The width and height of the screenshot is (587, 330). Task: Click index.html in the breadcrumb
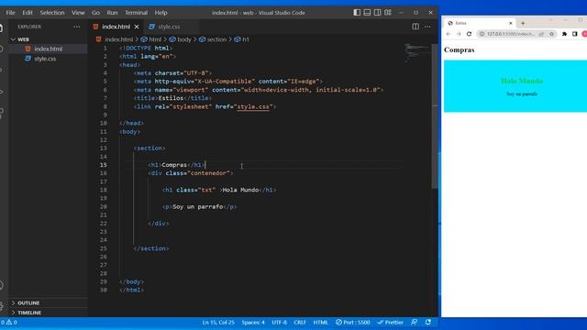pos(118,39)
